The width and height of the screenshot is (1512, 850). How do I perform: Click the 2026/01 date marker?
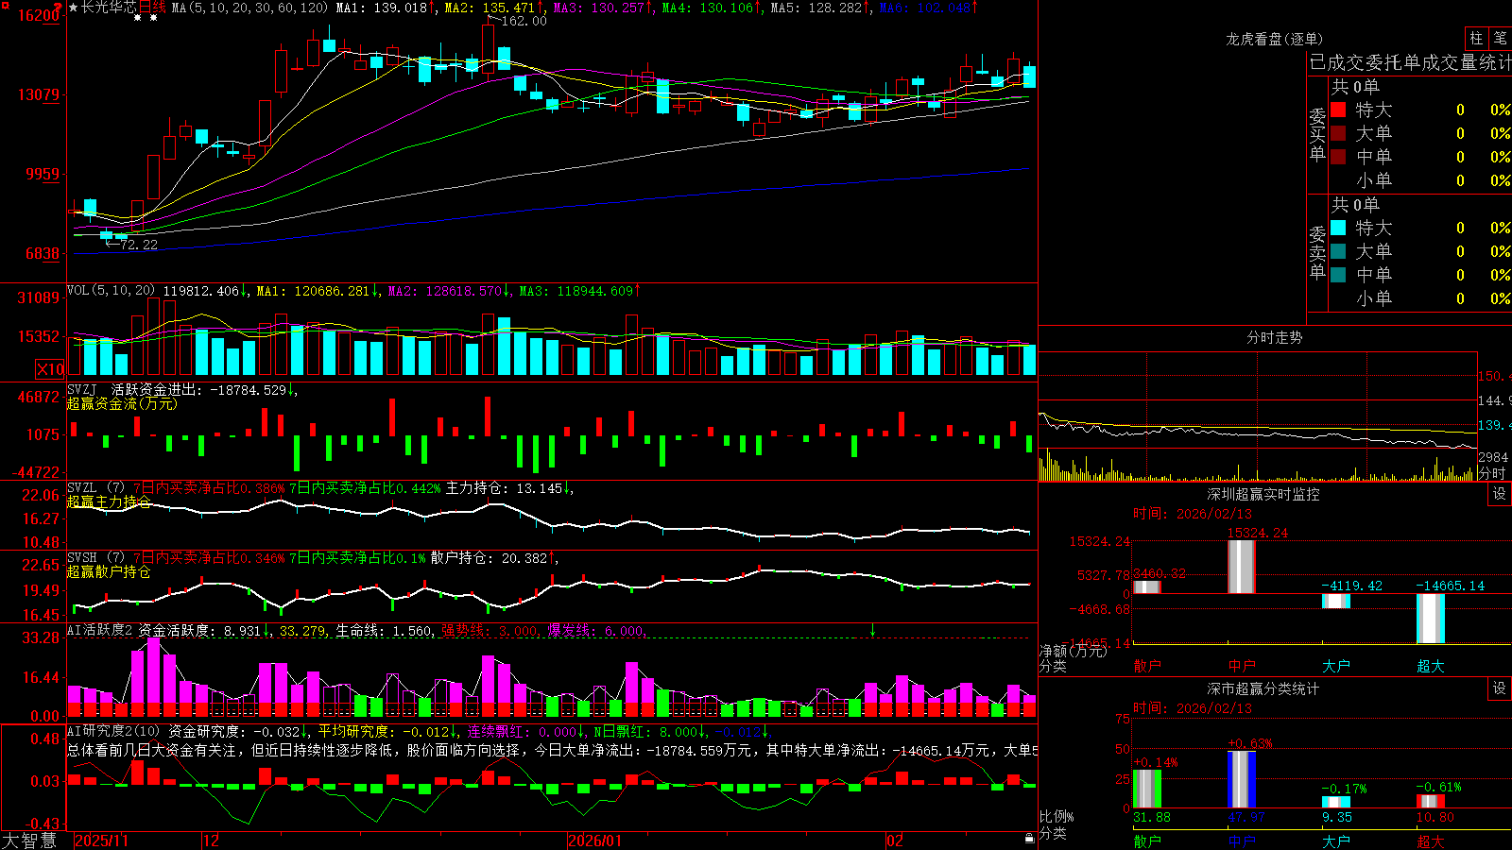click(594, 841)
